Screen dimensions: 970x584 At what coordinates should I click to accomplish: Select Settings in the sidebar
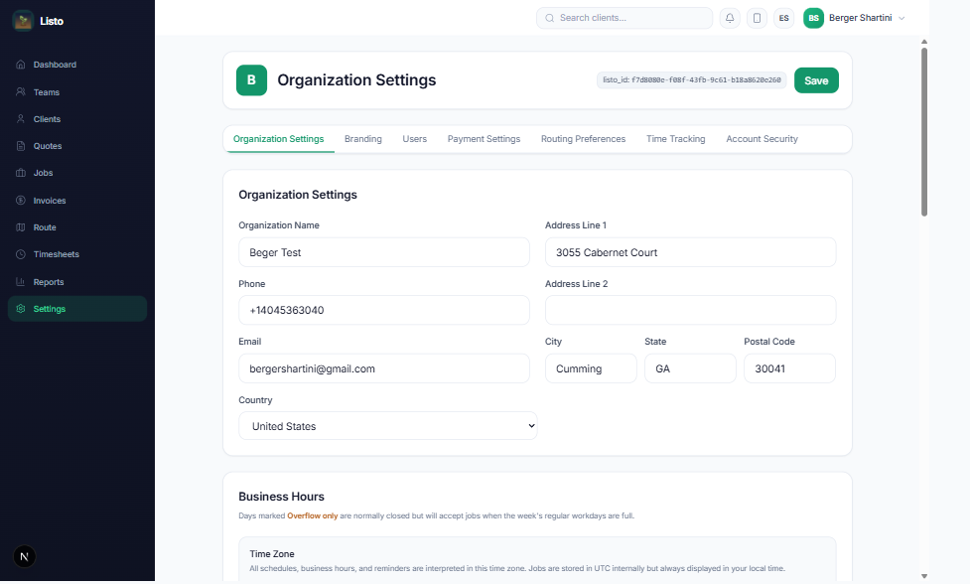[x=77, y=309]
